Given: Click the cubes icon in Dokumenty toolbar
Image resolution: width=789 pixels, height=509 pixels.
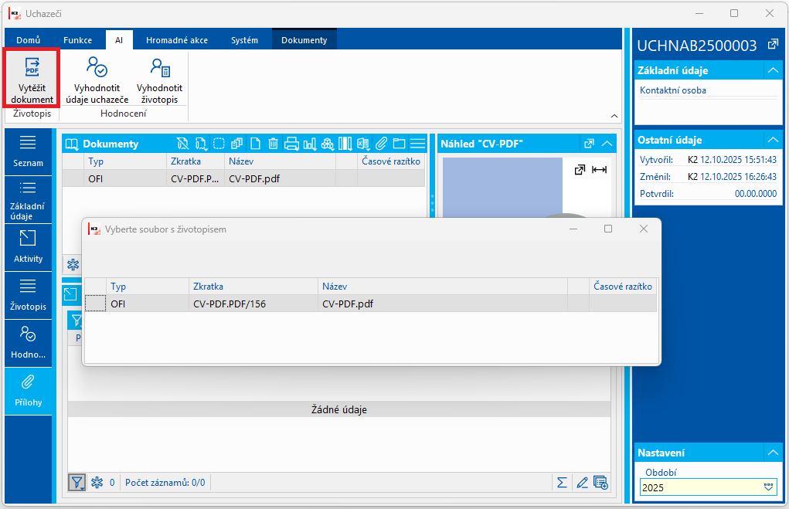Looking at the screenshot, I should point(328,144).
